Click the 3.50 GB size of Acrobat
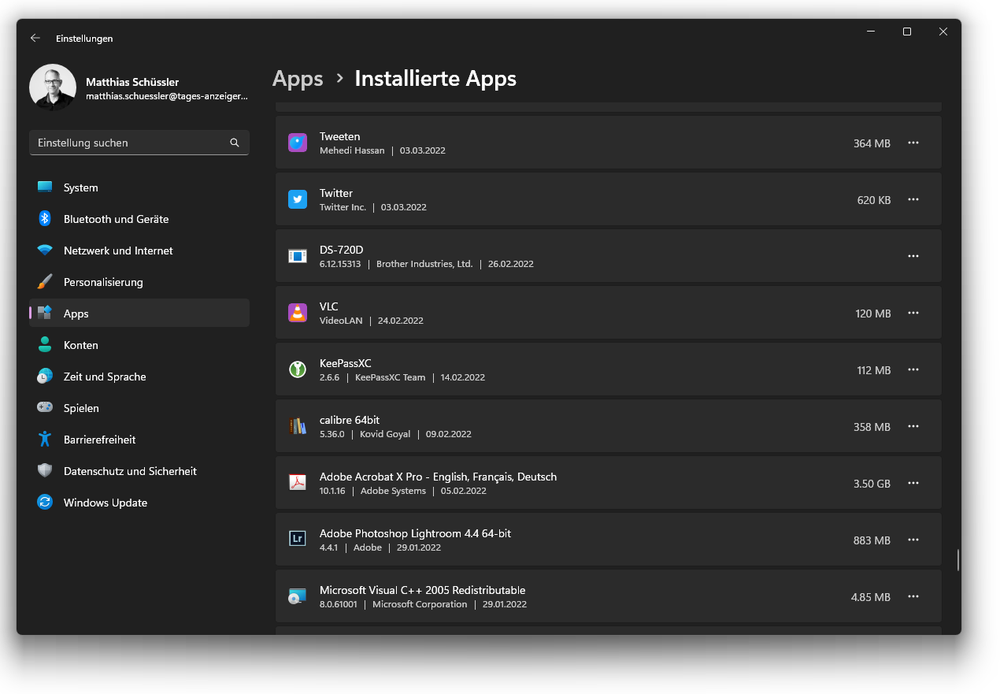1000x694 pixels. coord(872,484)
